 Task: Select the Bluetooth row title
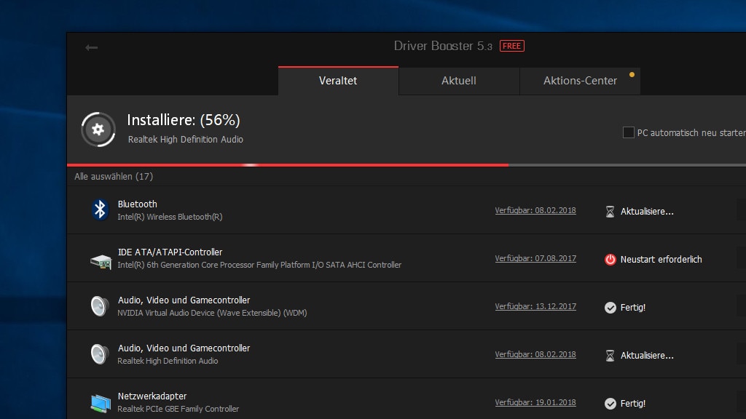(138, 204)
